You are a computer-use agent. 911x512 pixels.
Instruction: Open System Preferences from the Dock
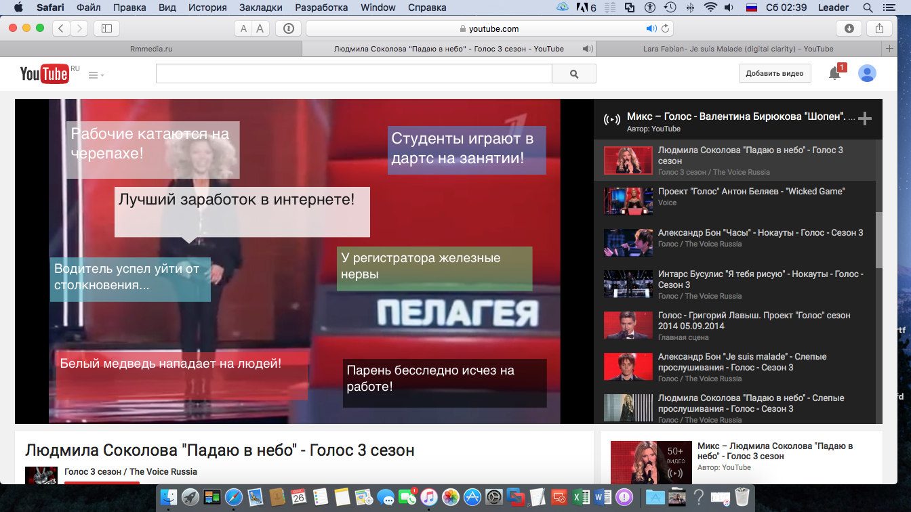(494, 498)
